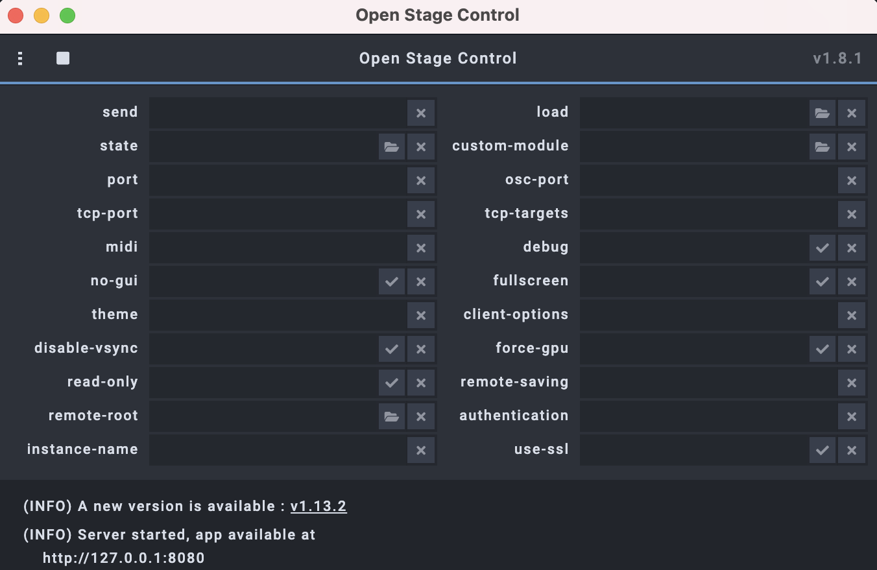
Task: Clear the instance-name field
Action: [421, 450]
